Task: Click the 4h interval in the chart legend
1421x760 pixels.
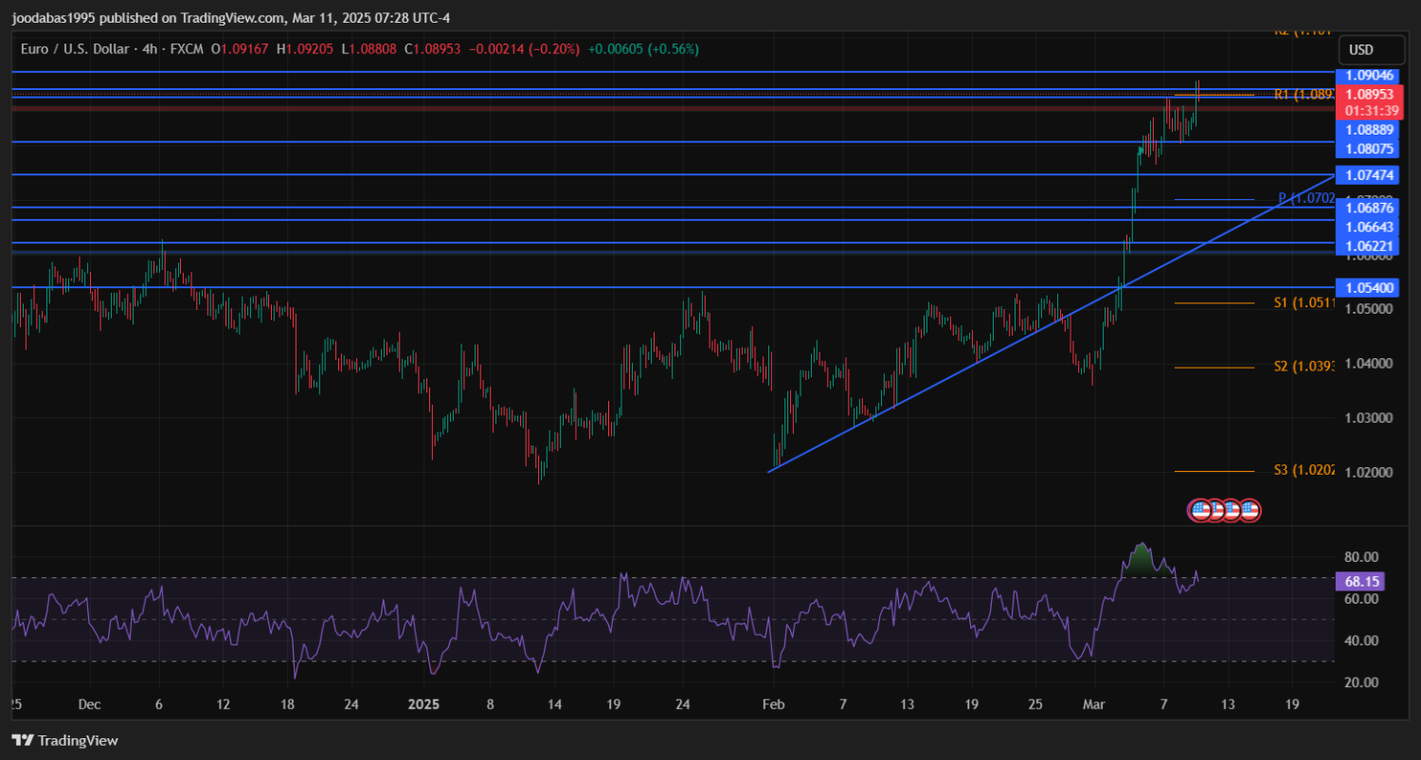Action: pyautogui.click(x=150, y=49)
